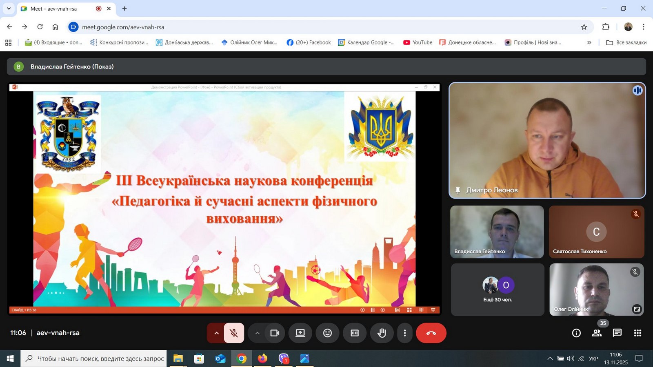The height and width of the screenshot is (367, 653).
Task: Toggle closed captions
Action: point(355,333)
